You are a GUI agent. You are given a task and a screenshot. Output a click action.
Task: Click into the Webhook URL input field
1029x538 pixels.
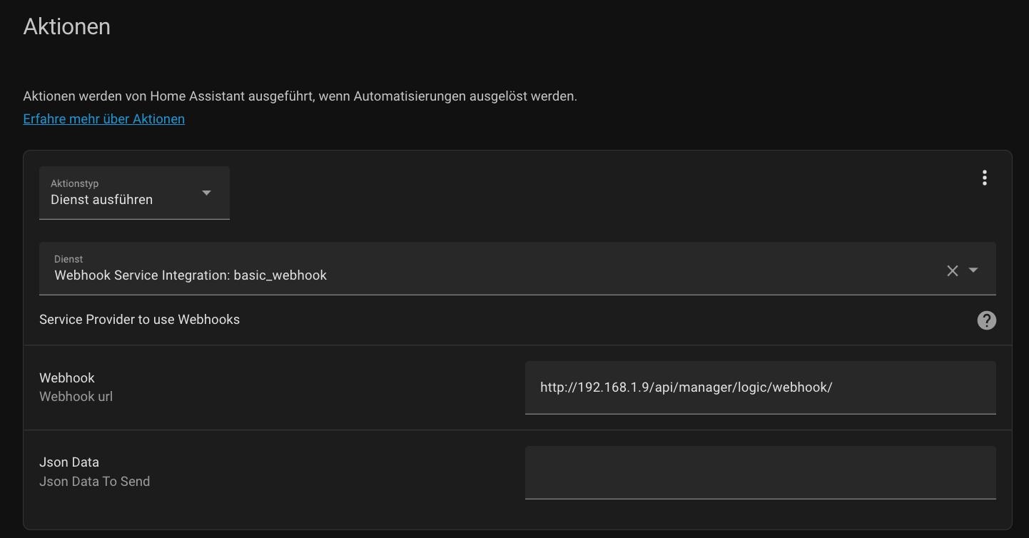point(760,387)
